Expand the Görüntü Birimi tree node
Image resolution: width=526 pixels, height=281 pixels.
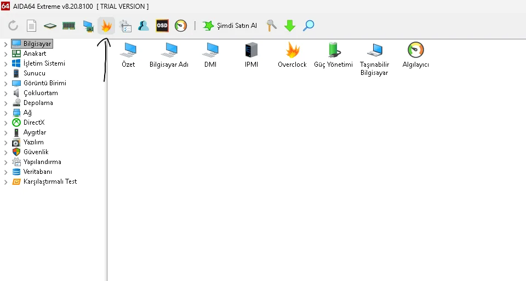5,84
